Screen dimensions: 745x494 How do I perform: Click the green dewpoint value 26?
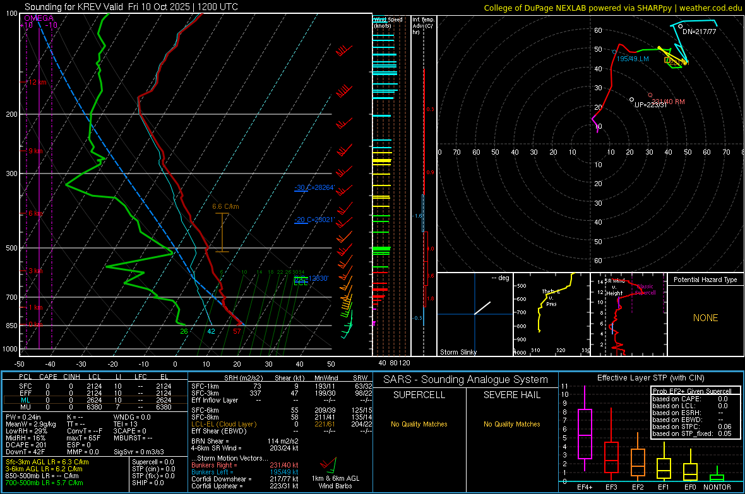point(184,332)
